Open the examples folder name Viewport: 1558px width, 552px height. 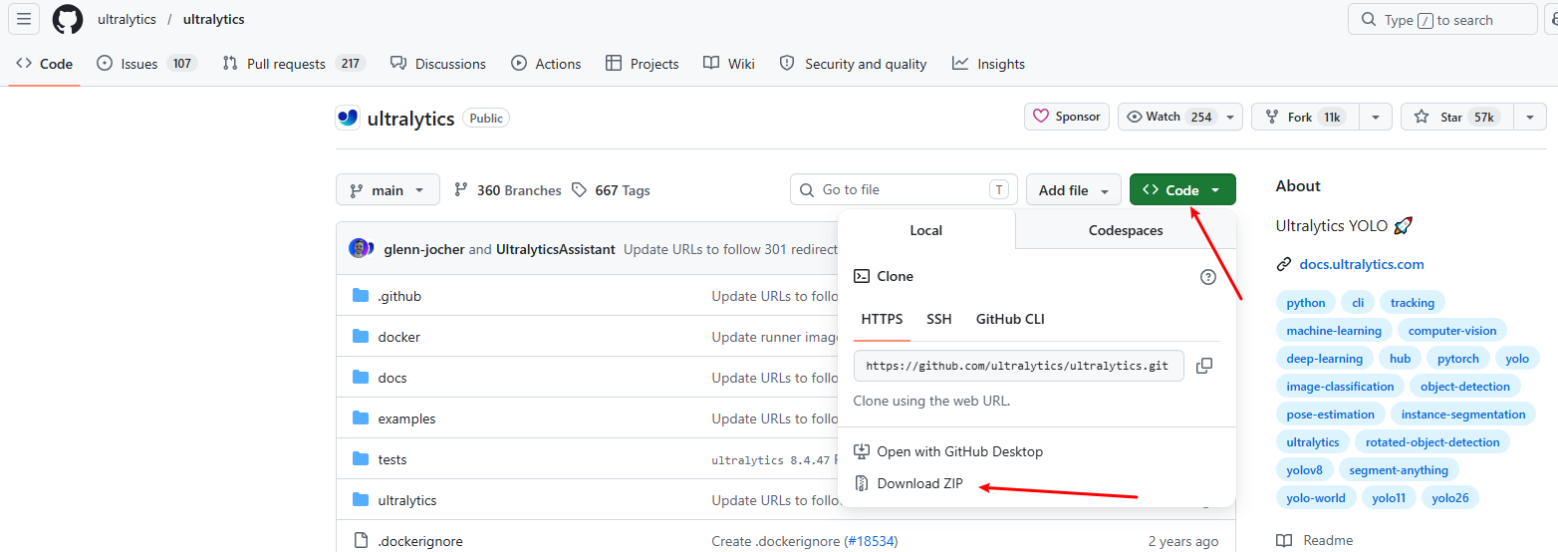pyautogui.click(x=406, y=418)
